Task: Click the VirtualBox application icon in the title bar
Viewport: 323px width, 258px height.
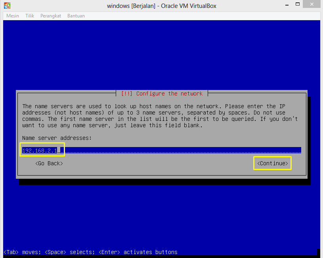Action: (8, 6)
